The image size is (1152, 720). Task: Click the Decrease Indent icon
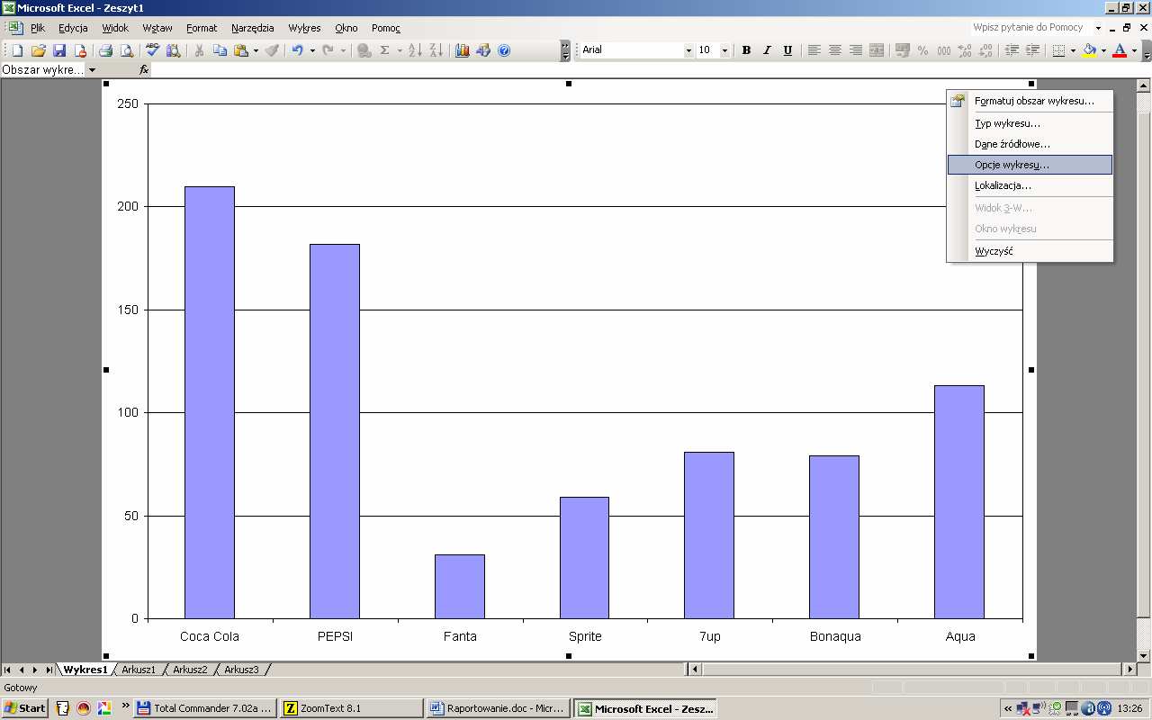(x=1012, y=50)
